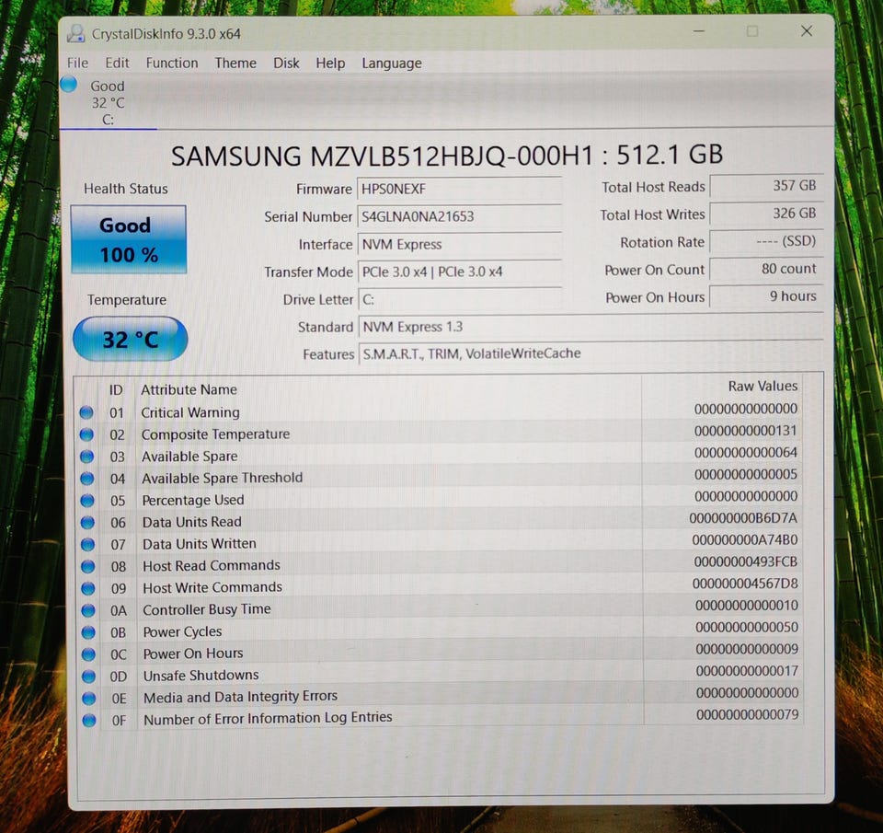Open the Language menu
Image resolution: width=883 pixels, height=833 pixels.
(392, 64)
